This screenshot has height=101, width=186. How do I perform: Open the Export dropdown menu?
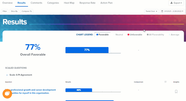[x=176, y=3]
